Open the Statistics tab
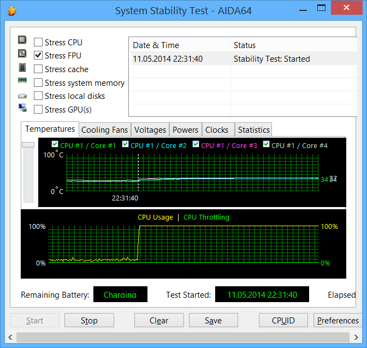This screenshot has width=367, height=348. pyautogui.click(x=253, y=129)
